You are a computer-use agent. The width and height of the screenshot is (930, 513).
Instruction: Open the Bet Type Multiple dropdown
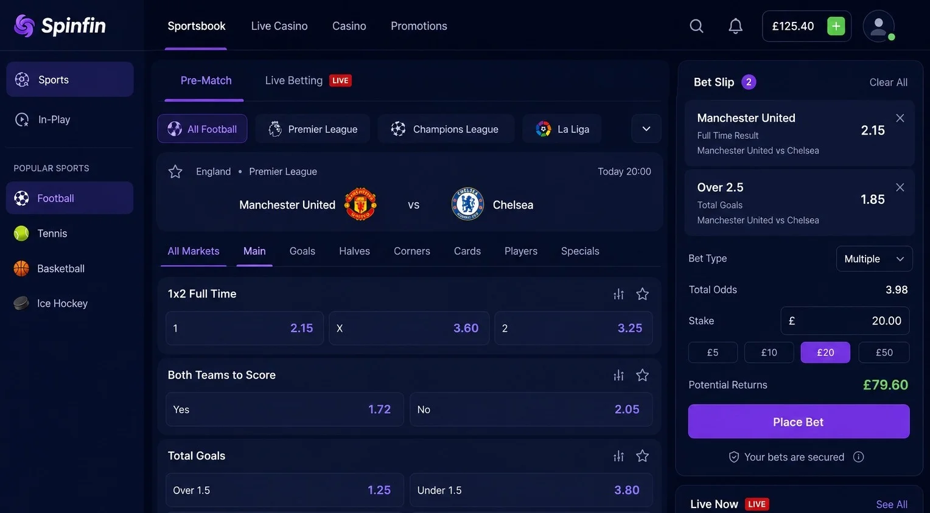coord(874,259)
